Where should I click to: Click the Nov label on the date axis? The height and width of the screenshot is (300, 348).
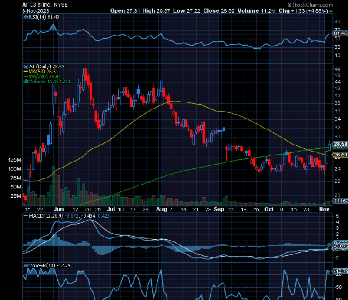[324, 209]
